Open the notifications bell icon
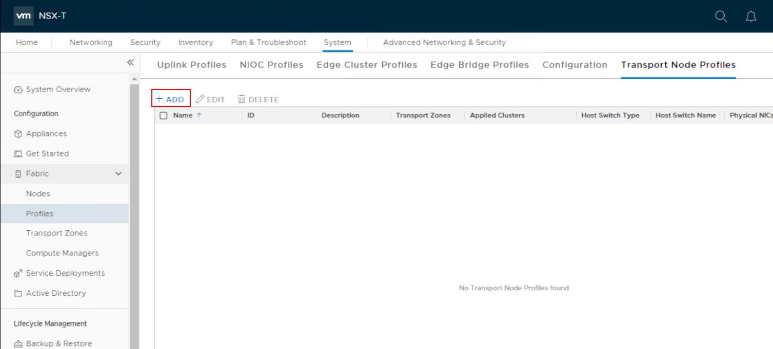Image resolution: width=773 pixels, height=349 pixels. tap(751, 16)
